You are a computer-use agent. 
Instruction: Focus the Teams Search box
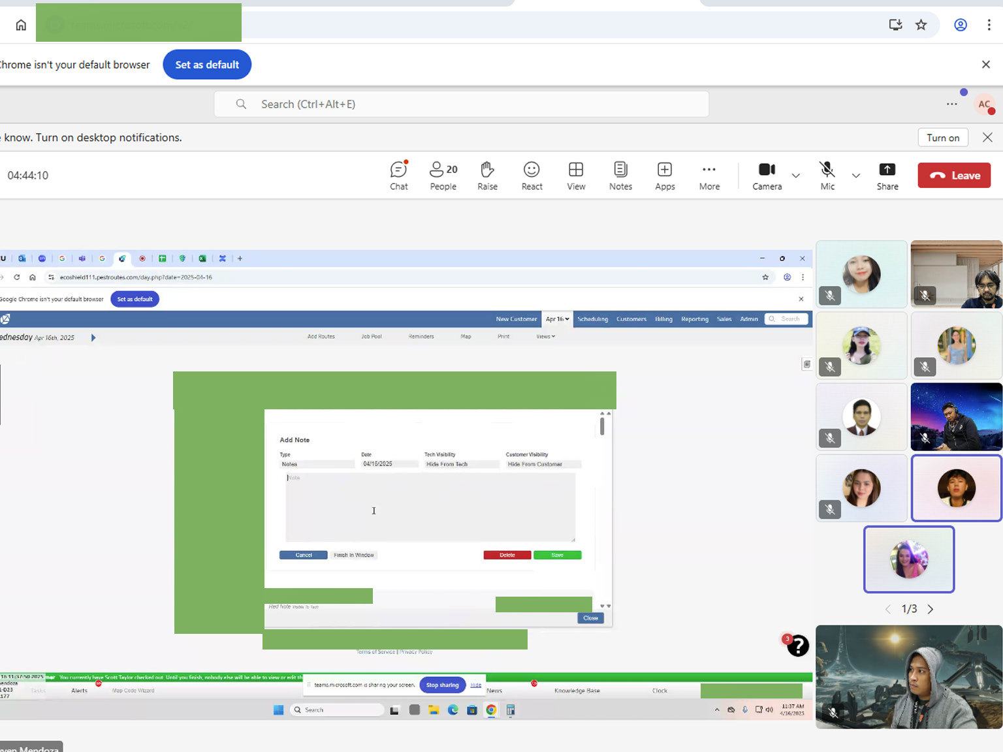point(462,104)
